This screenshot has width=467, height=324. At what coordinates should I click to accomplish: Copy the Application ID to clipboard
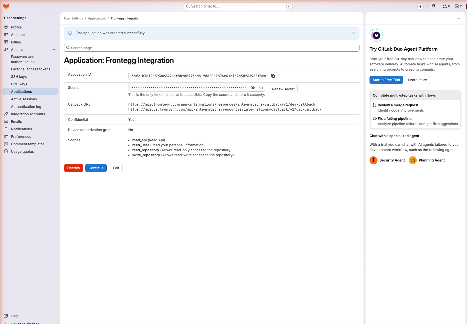[273, 76]
